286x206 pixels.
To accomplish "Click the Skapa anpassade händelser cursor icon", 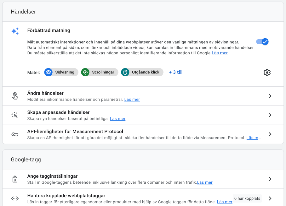I will pos(14,115).
